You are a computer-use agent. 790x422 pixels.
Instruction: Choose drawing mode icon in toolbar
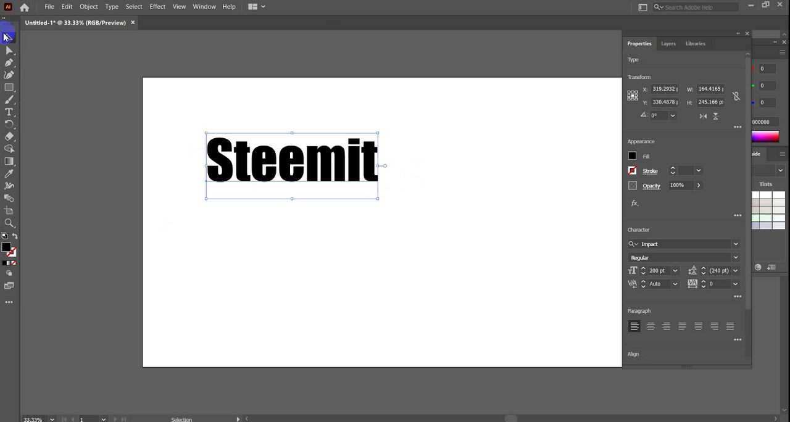9,273
